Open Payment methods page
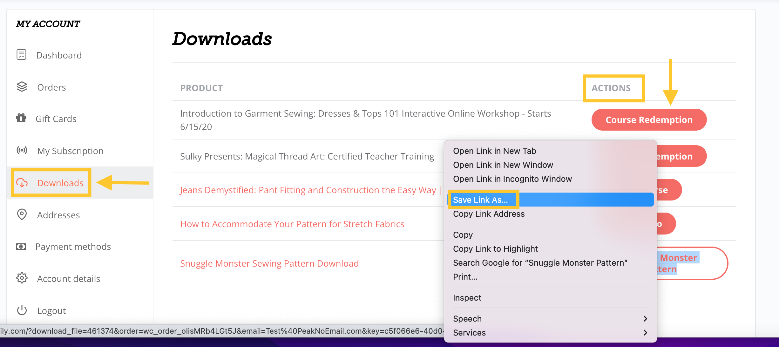Screen dimensions: 779x347 click(x=73, y=247)
